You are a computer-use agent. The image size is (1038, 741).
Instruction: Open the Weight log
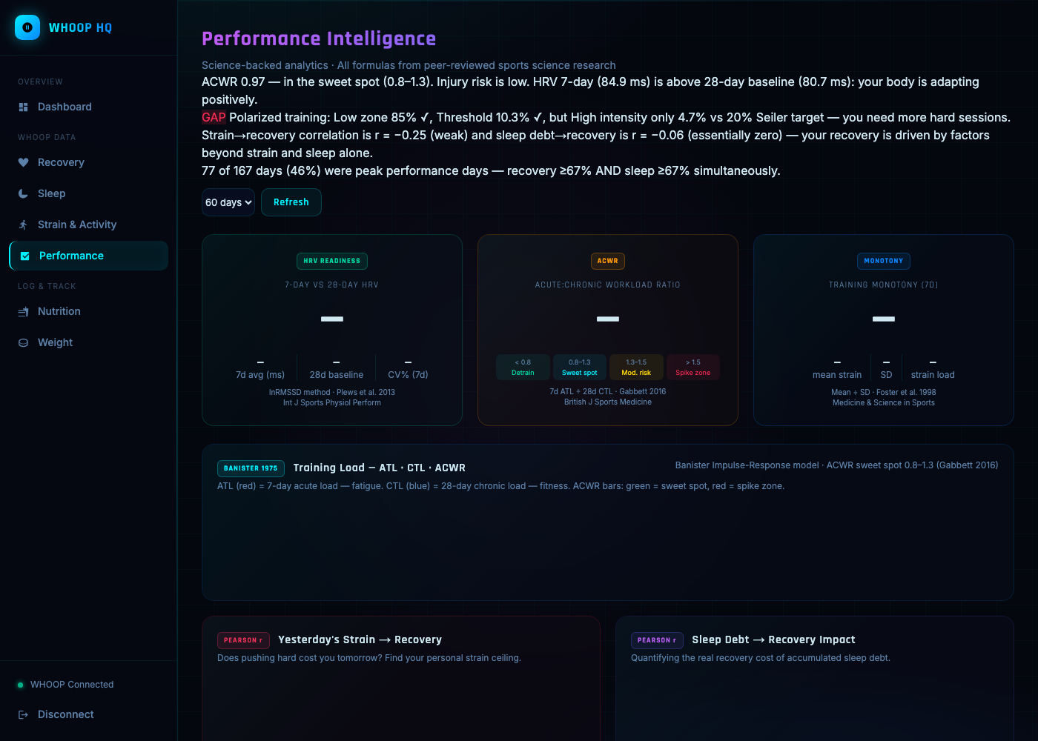[88, 342]
